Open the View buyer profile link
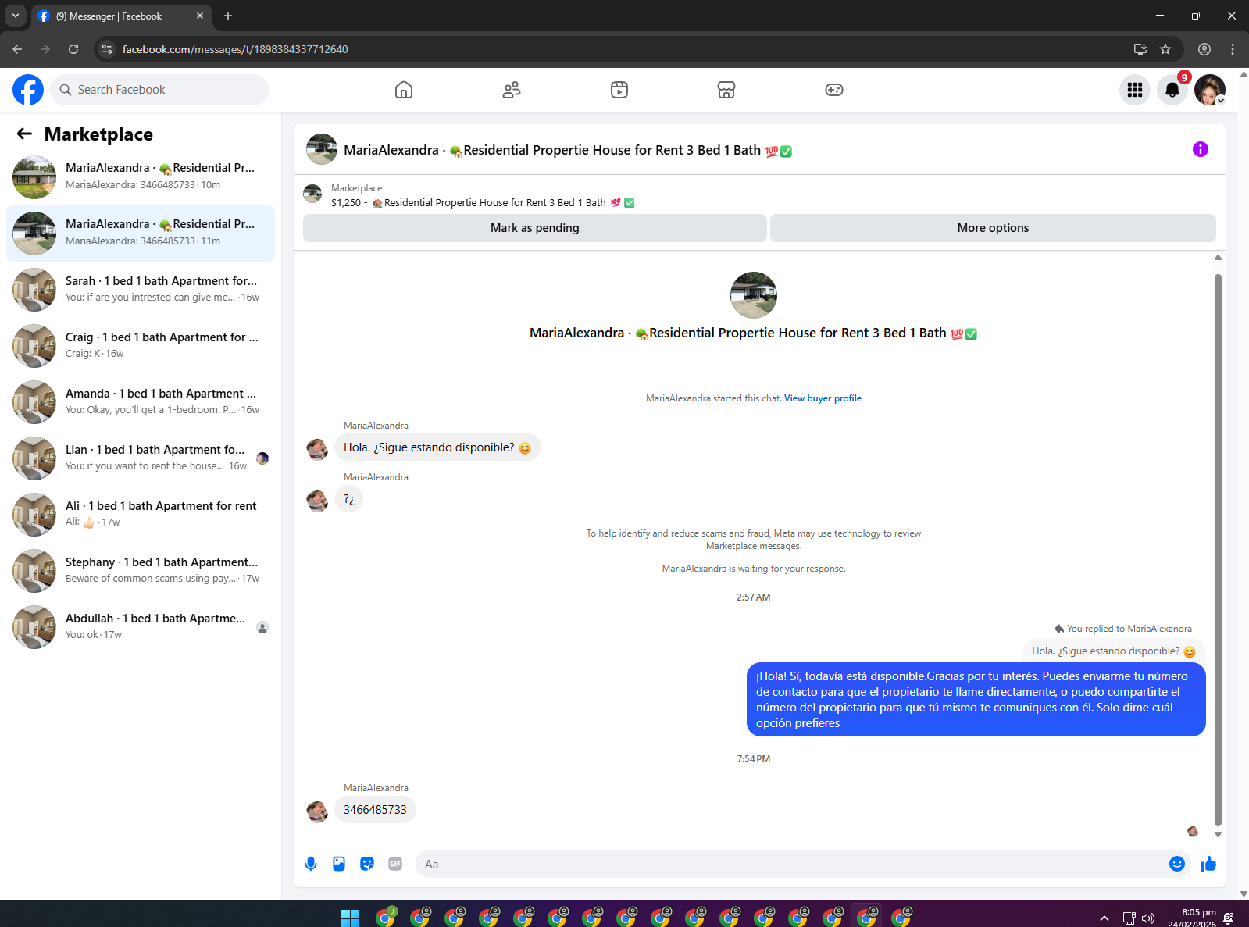Image resolution: width=1249 pixels, height=927 pixels. pos(823,398)
